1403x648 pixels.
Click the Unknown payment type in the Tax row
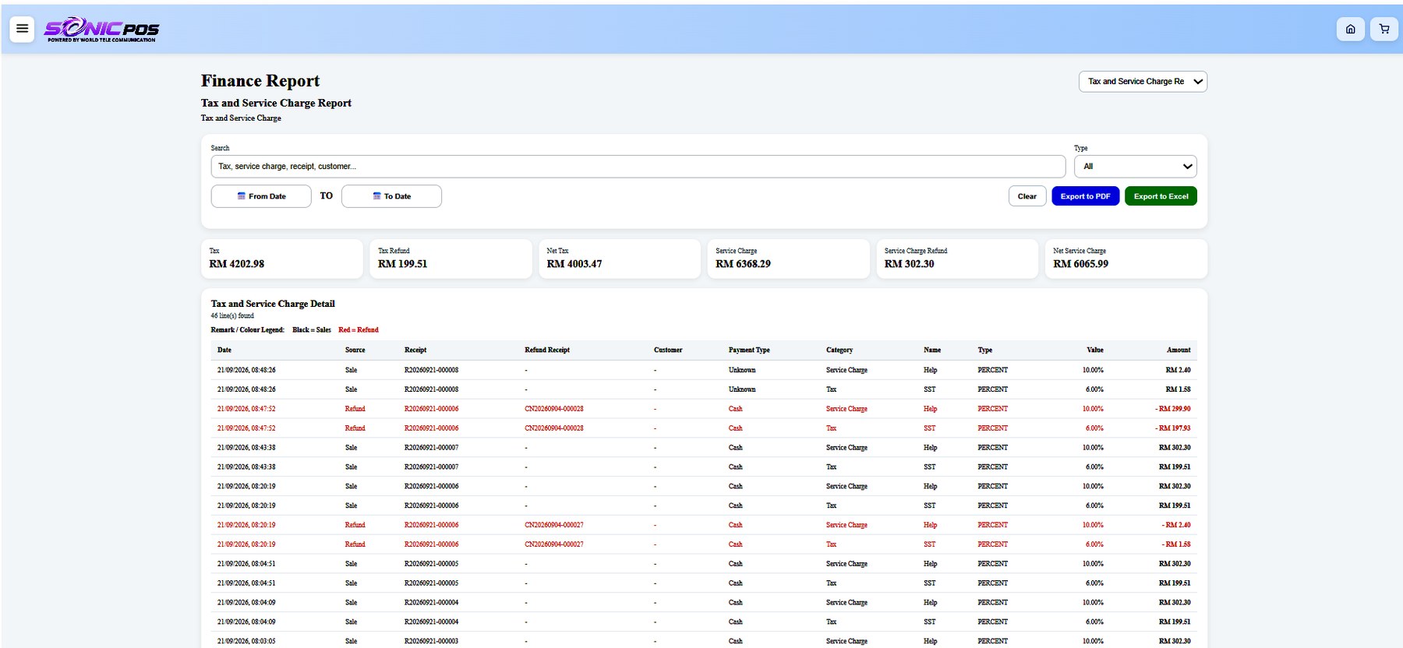coord(742,389)
